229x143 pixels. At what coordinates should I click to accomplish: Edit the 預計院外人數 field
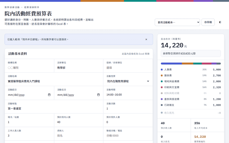click(x=128, y=122)
